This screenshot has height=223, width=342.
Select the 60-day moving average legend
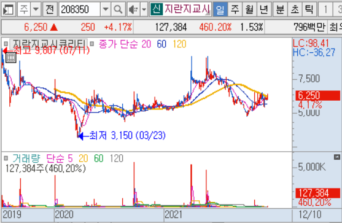pyautogui.click(x=161, y=44)
